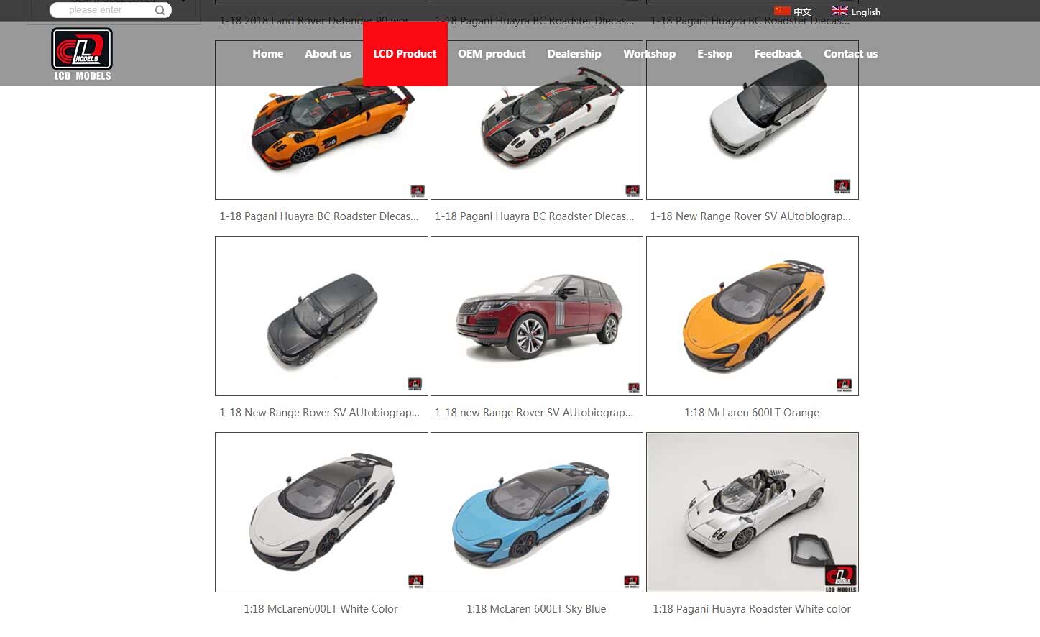The height and width of the screenshot is (637, 1040).
Task: Switch language via Chinese flag icon
Action: [782, 11]
